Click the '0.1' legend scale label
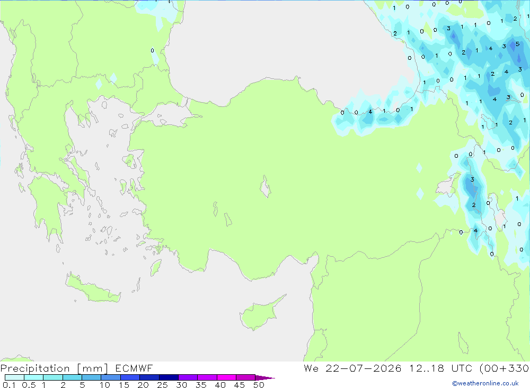 [x=9, y=385]
